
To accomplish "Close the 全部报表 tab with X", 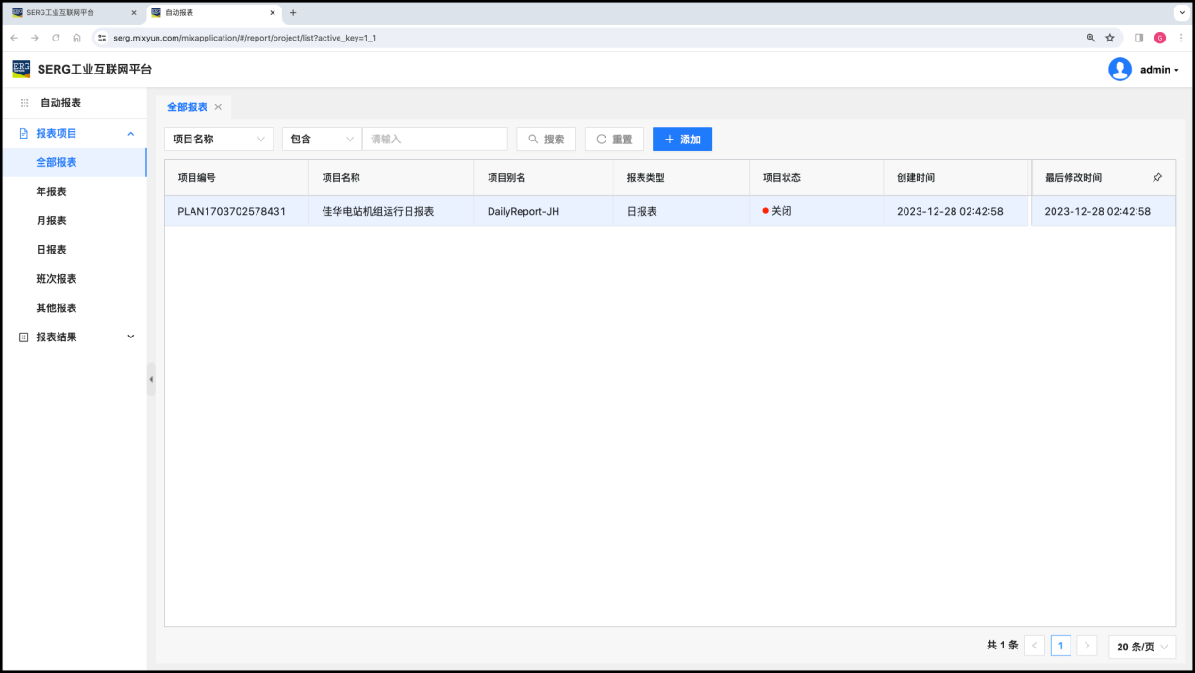I will click(218, 107).
